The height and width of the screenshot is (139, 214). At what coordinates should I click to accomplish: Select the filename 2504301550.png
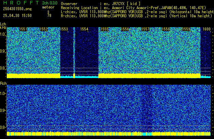point(17,9)
